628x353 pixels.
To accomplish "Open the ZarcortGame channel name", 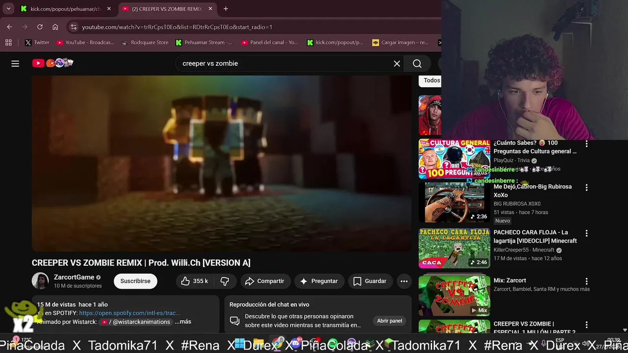I will tap(74, 277).
